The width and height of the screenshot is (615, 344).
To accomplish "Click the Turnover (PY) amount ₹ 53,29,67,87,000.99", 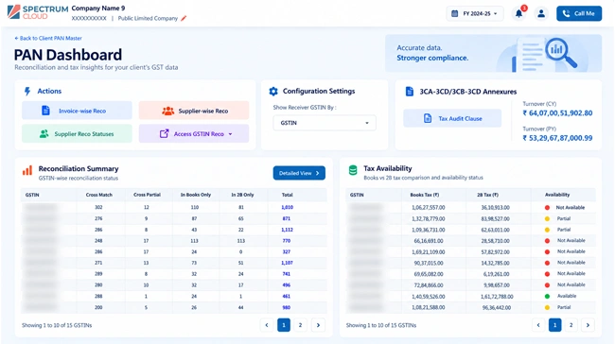I will [557, 138].
